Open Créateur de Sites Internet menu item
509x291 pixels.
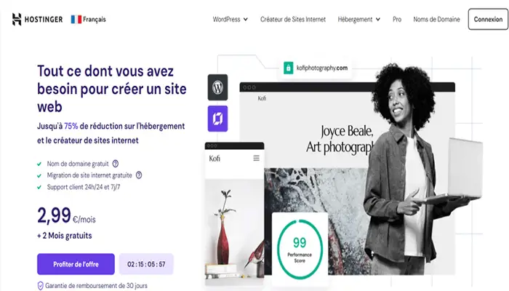[293, 20]
